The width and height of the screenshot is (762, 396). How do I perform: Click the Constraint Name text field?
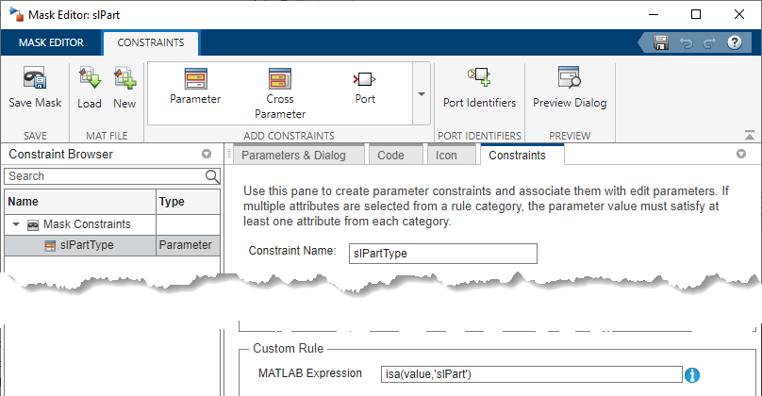[x=441, y=253]
